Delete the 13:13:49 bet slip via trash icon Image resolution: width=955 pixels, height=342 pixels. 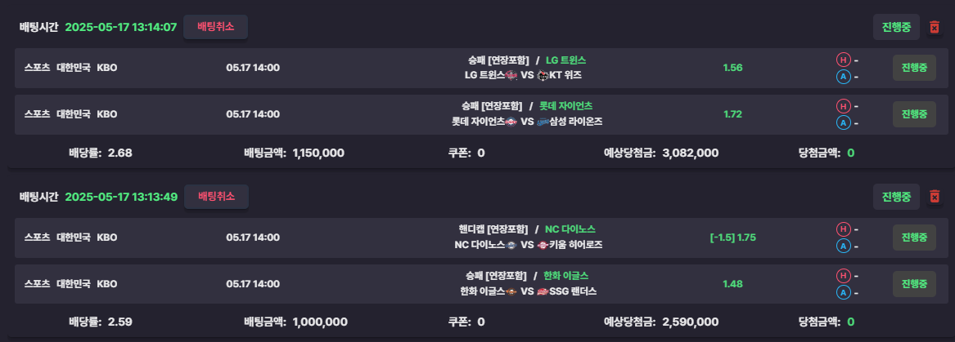pos(935,197)
